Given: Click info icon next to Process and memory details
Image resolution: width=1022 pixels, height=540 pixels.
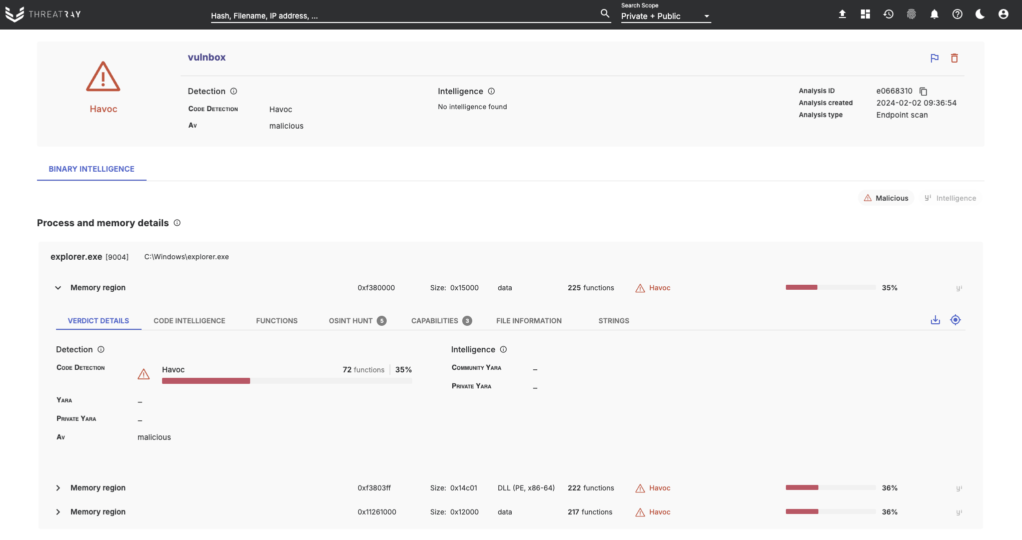Looking at the screenshot, I should click(177, 223).
